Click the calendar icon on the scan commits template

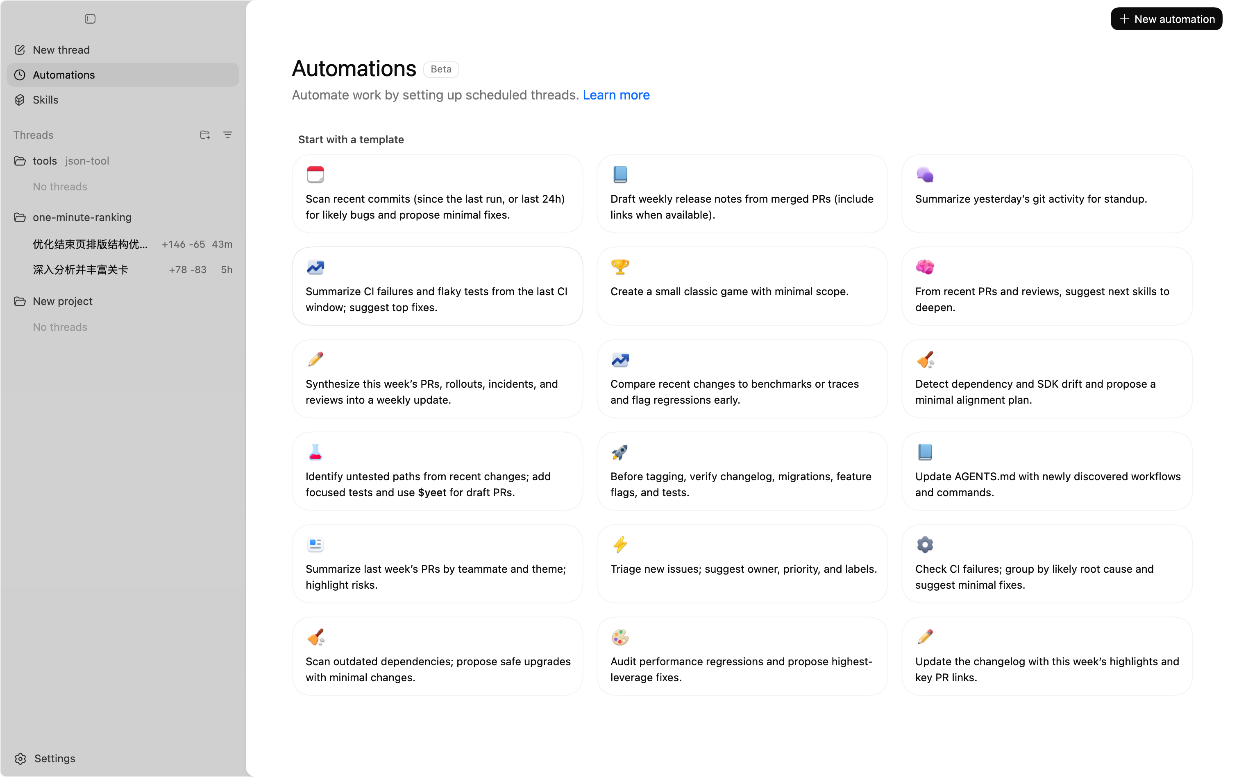[315, 175]
